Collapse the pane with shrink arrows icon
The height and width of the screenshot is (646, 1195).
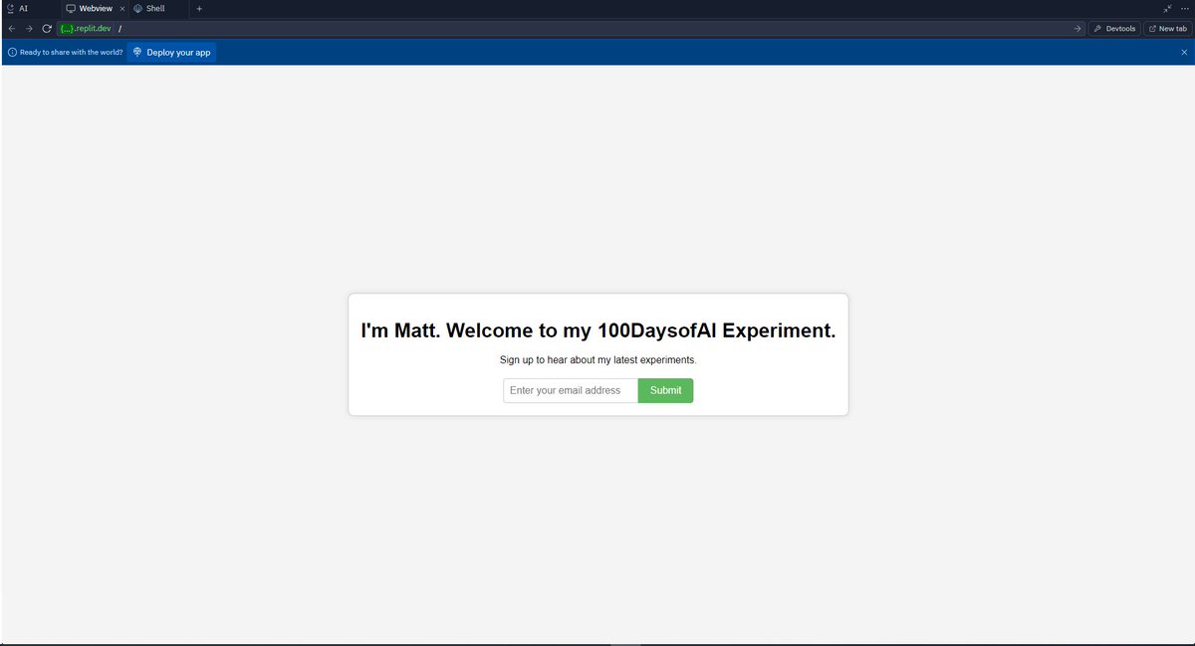(x=1168, y=8)
